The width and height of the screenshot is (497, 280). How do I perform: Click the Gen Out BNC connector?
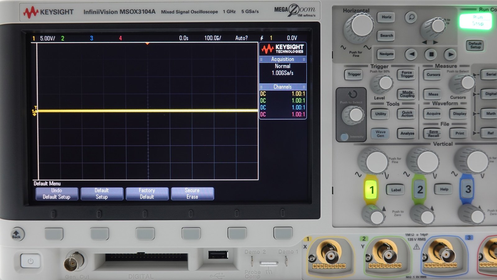(x=74, y=261)
